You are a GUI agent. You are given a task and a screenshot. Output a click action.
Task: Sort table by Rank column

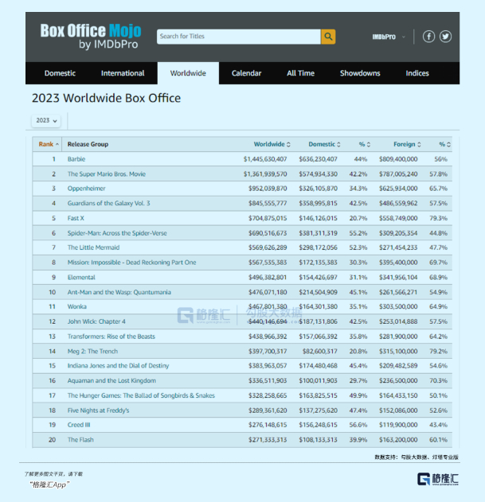[x=49, y=144]
